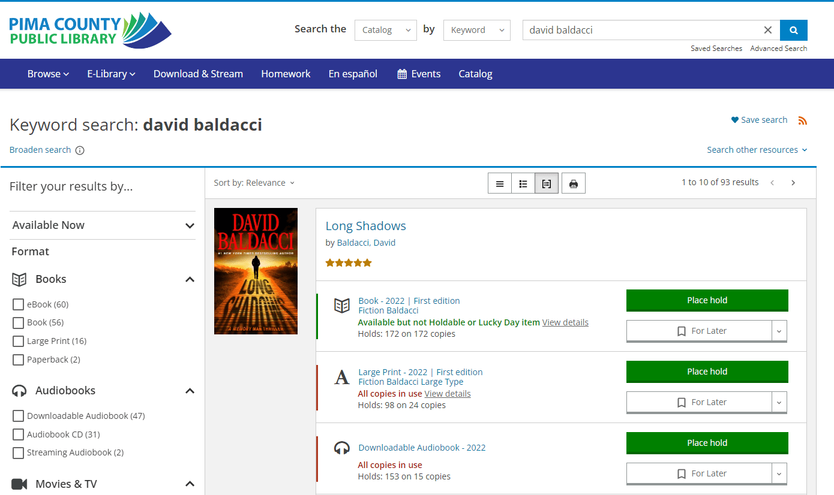Go to next results page arrow
This screenshot has width=834, height=495.
pos(793,183)
